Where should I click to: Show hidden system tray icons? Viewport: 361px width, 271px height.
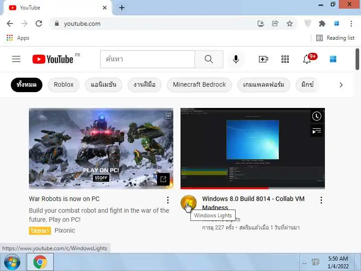[x=304, y=262]
